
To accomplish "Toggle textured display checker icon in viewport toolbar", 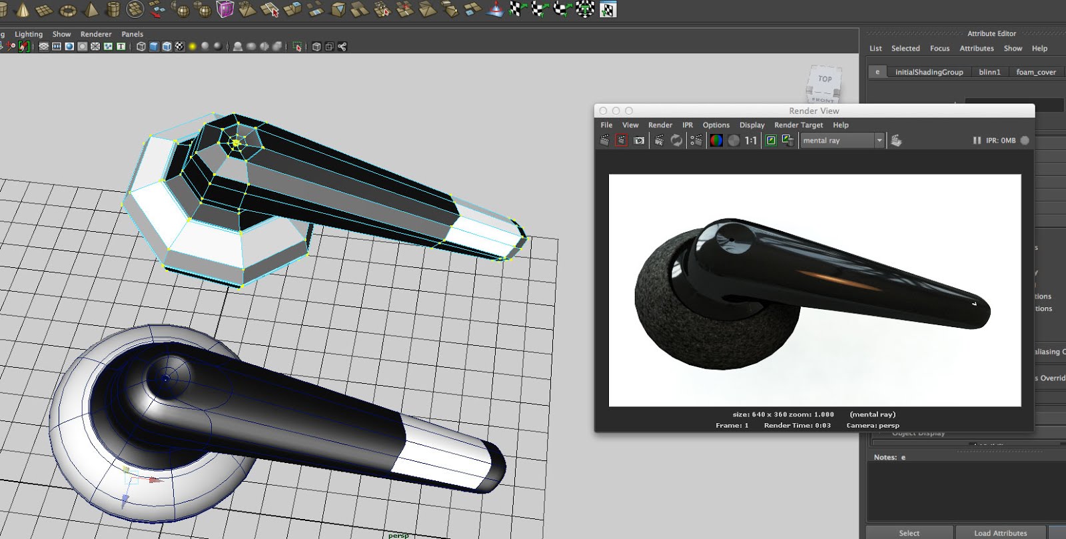I will tap(179, 47).
